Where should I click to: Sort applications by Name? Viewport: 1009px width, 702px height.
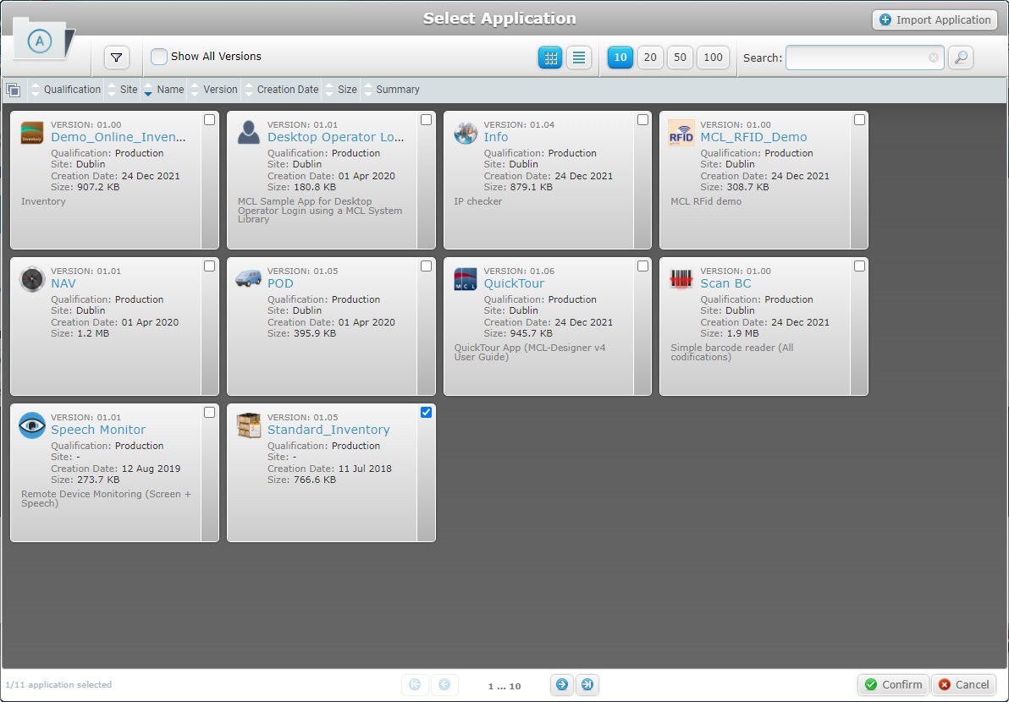170,89
